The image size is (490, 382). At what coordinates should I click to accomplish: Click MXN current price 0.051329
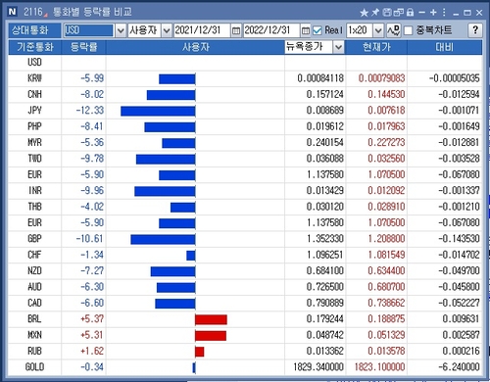point(386,335)
